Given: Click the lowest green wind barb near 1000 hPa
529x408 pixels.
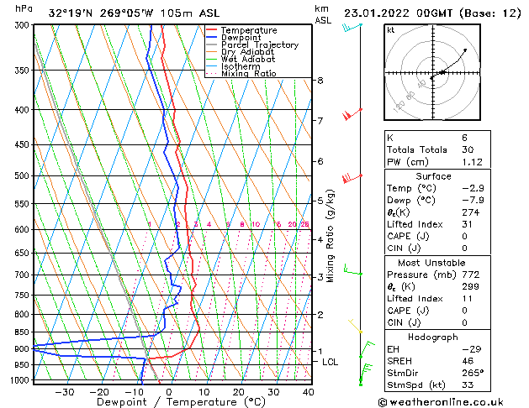Looking at the screenshot, I should (x=366, y=374).
